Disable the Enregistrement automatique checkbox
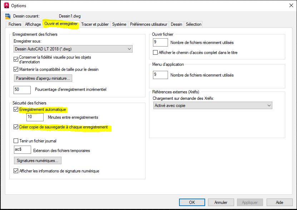 pyautogui.click(x=16, y=109)
